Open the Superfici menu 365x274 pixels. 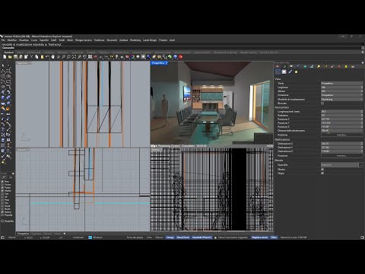(x=44, y=40)
